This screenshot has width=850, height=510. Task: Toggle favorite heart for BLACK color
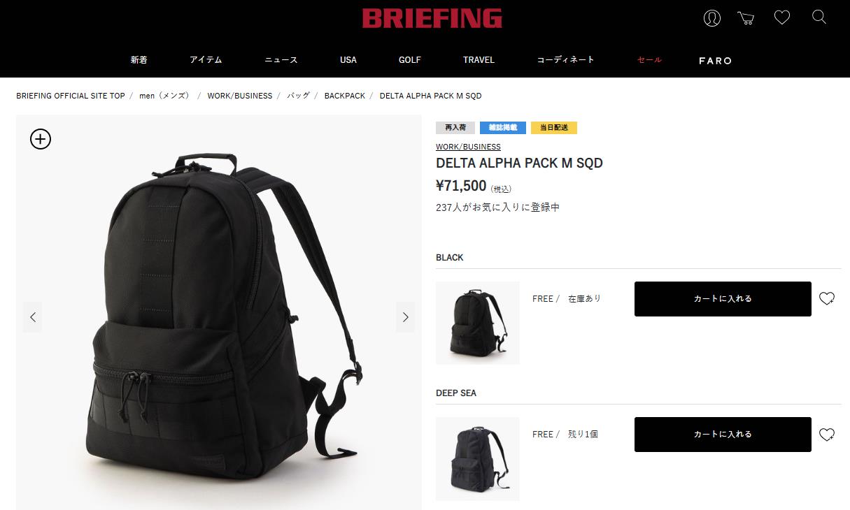(827, 299)
